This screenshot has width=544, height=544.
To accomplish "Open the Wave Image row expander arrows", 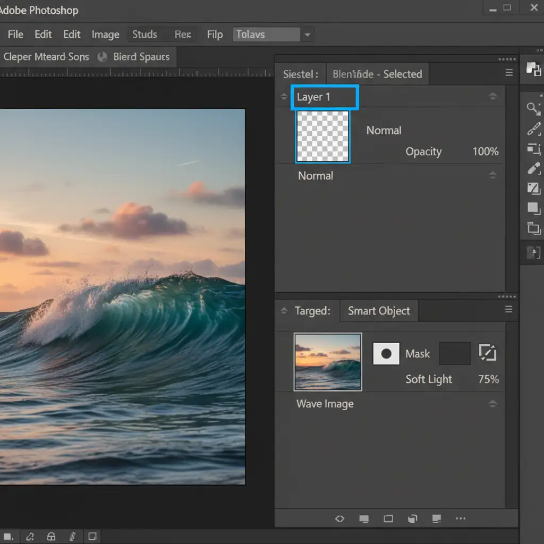I will click(x=492, y=404).
